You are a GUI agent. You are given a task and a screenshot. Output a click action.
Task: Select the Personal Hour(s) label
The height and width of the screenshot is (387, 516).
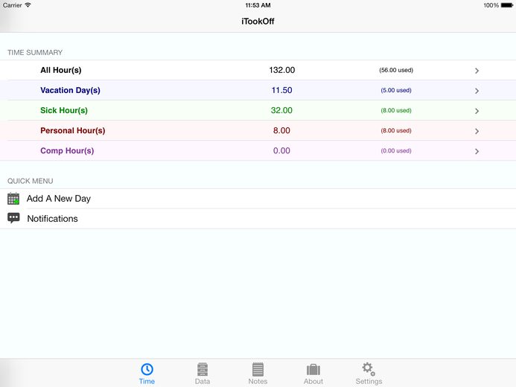(x=73, y=130)
